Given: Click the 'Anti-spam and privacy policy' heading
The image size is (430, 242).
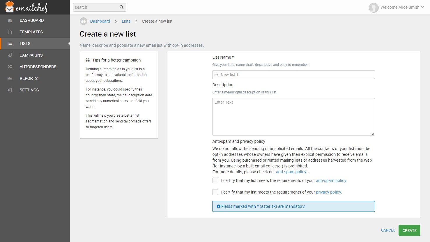Looking at the screenshot, I should [x=239, y=141].
